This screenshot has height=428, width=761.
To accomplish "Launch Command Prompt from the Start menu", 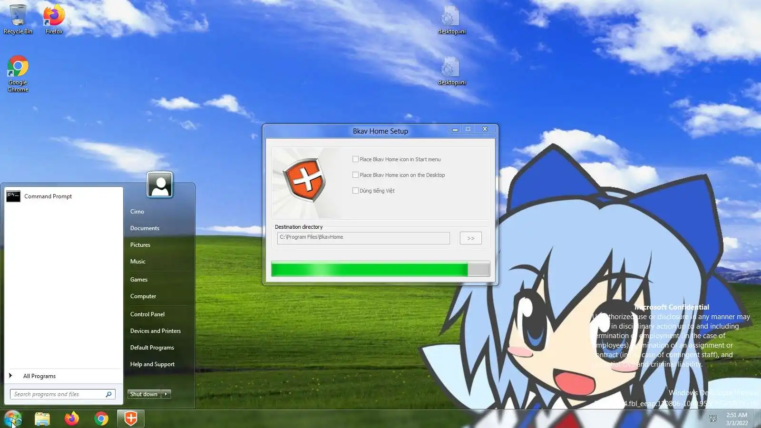I will [x=64, y=196].
